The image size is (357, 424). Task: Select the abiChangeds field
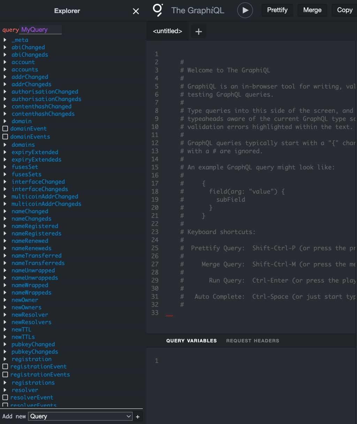30,55
